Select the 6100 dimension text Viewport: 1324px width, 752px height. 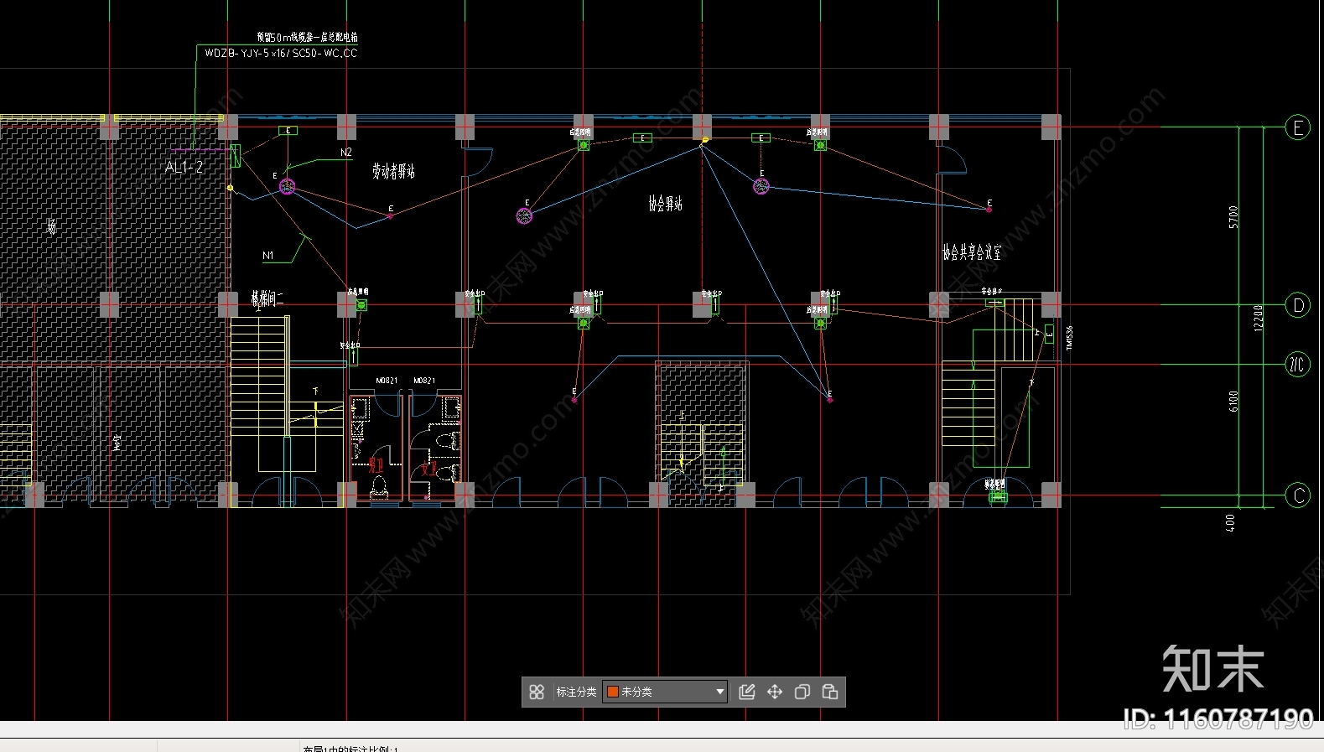click(x=1233, y=402)
